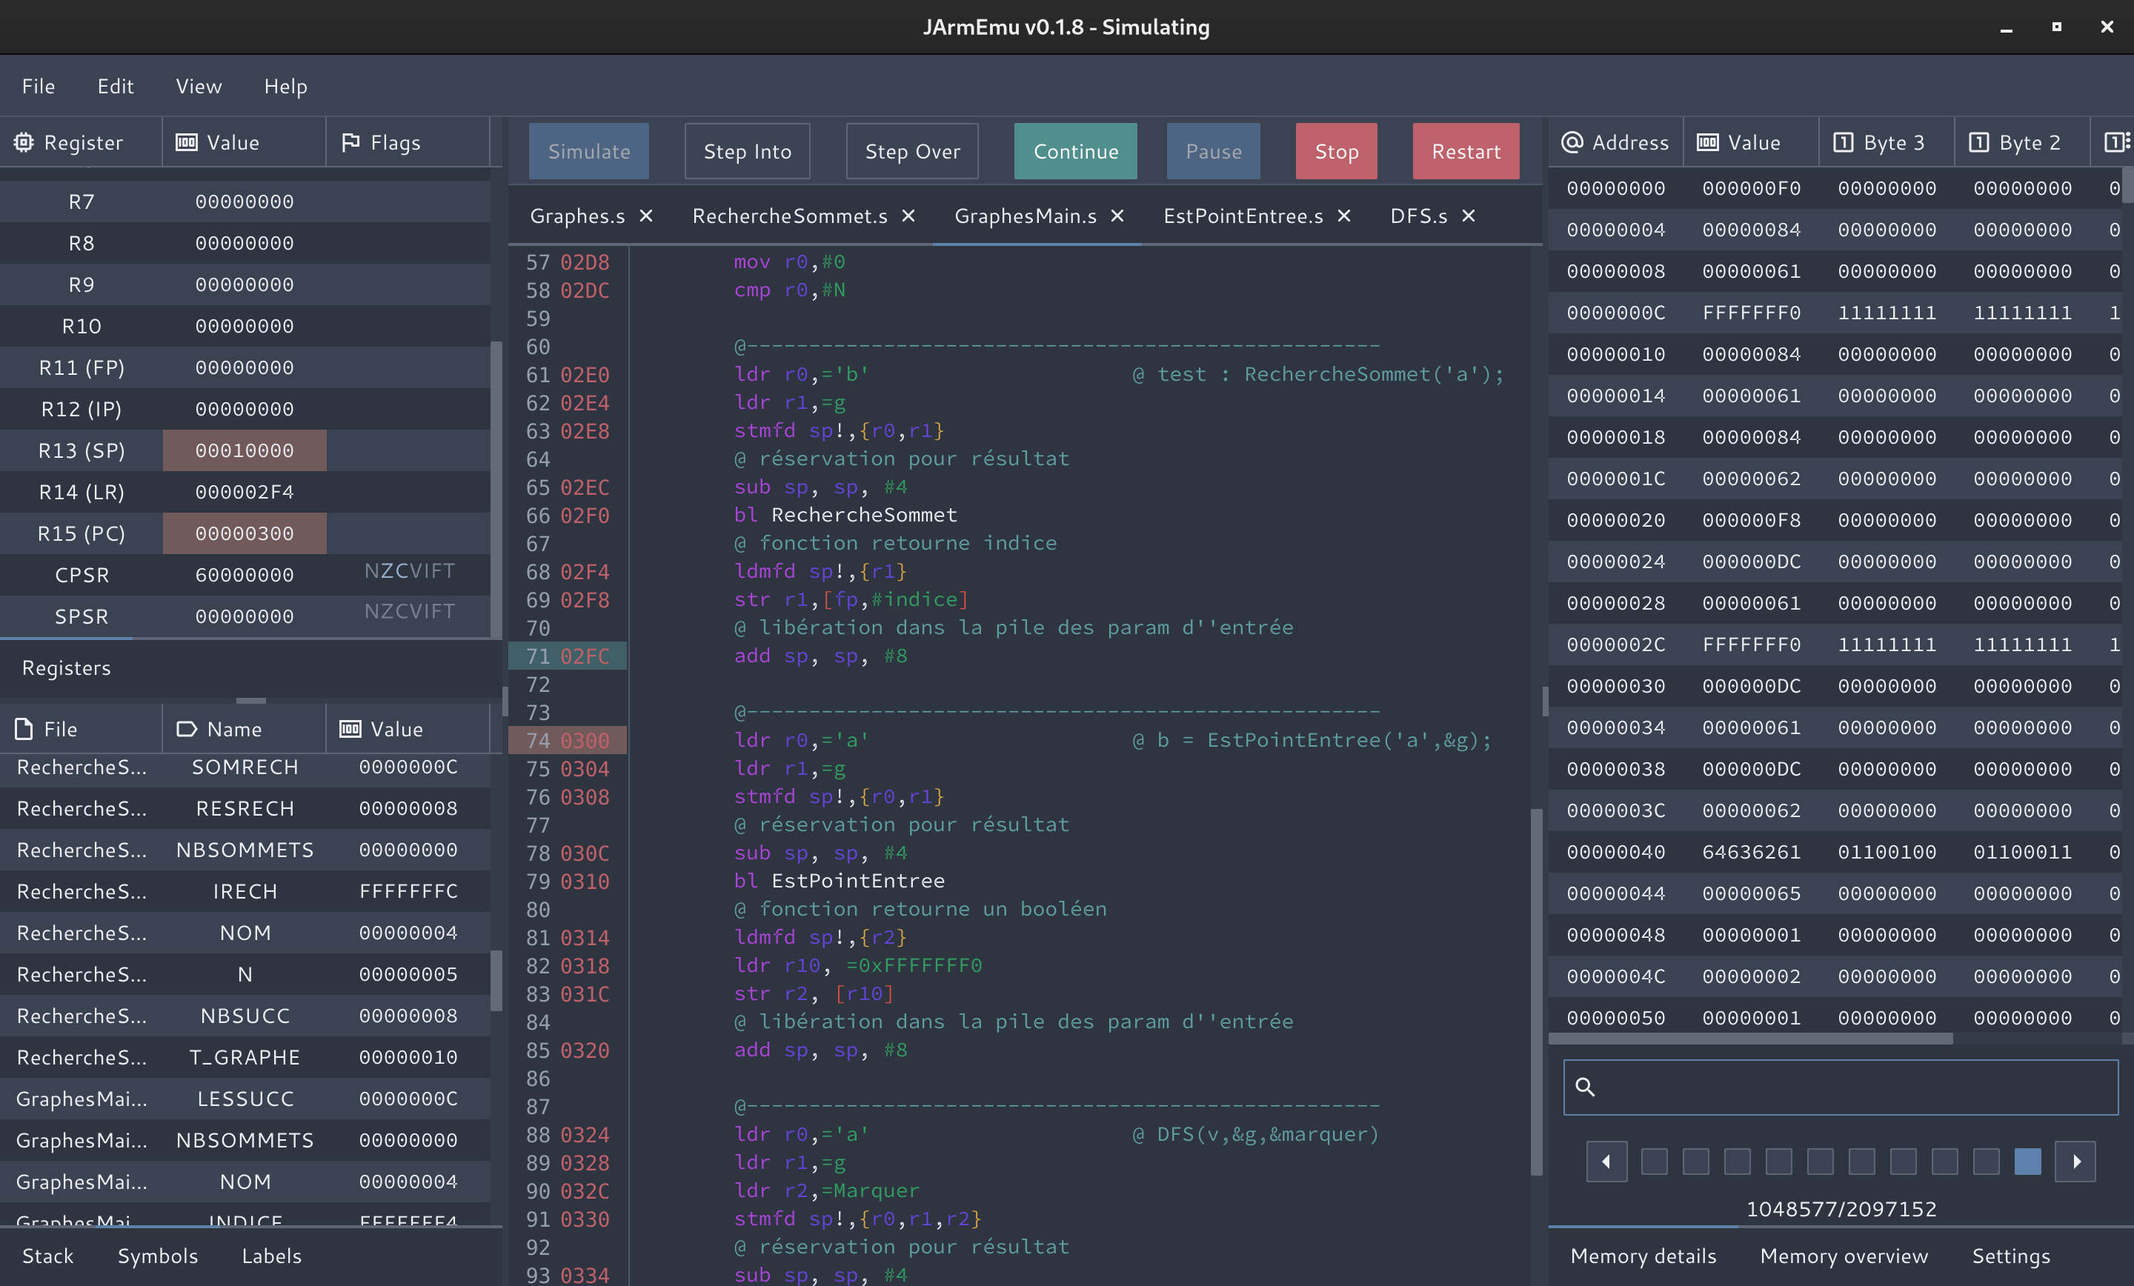
Task: Click the Byte 2 square icon
Action: [1980, 142]
